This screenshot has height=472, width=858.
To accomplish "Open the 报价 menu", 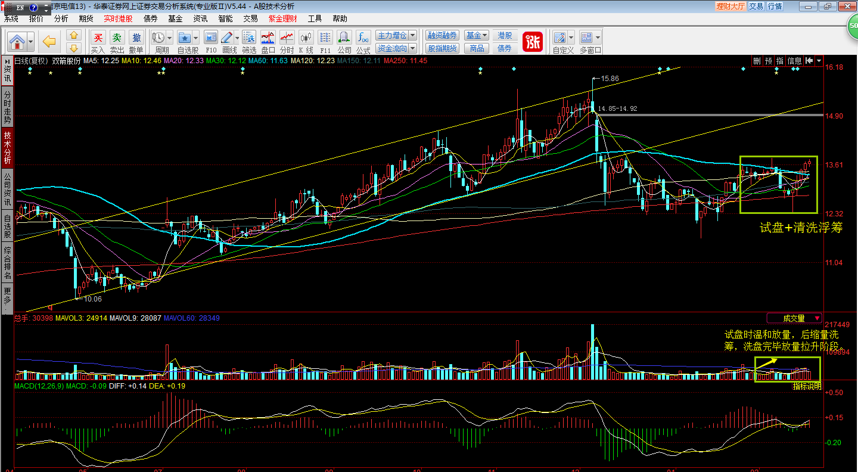I will 36,18.
